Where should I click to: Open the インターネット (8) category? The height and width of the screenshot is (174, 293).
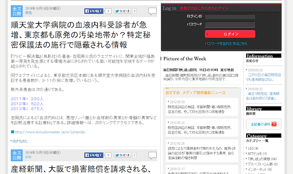coord(260,169)
